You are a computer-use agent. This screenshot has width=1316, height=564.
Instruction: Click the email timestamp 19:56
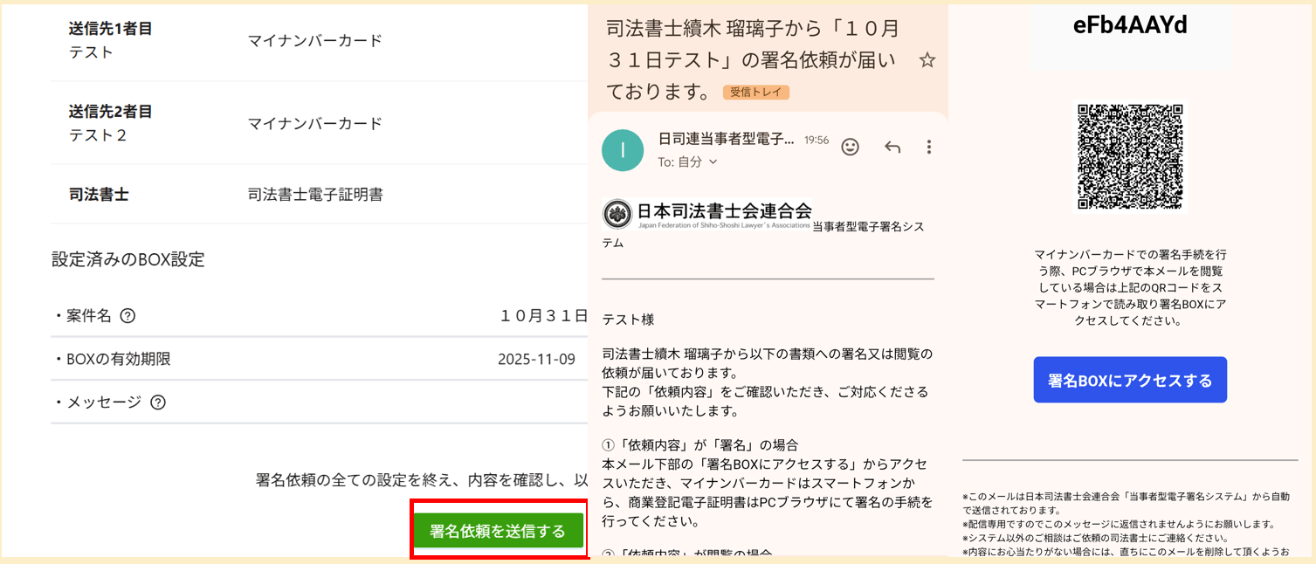click(x=816, y=140)
